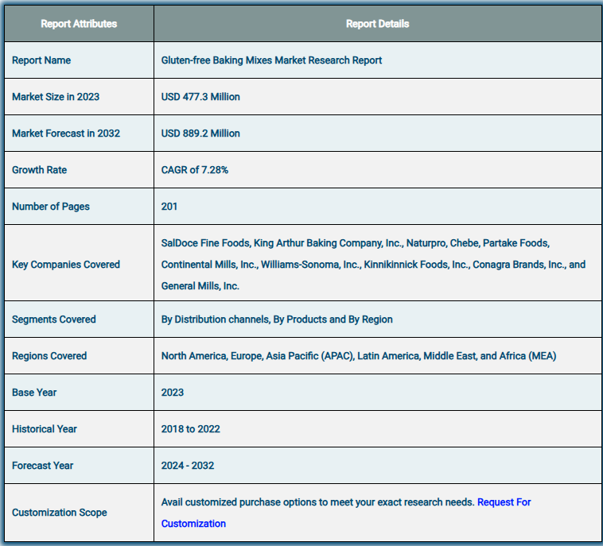The image size is (603, 546).
Task: Click the 'USD 889.2 Million' value
Action: coord(200,134)
